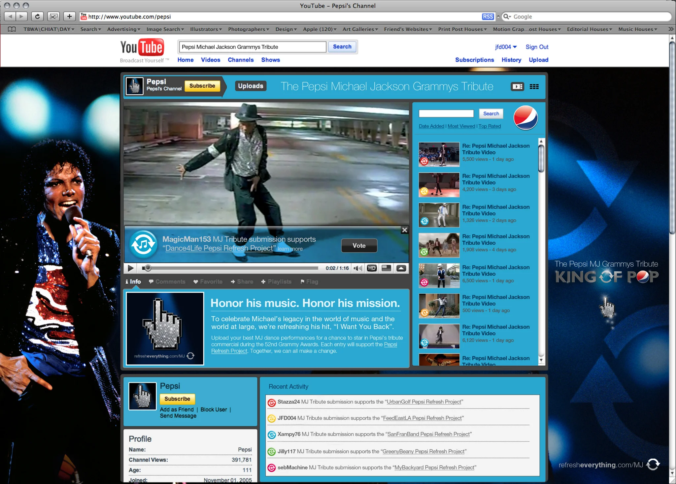Click the Safari back arrow button
Screen dimensions: 676x484
click(10, 16)
